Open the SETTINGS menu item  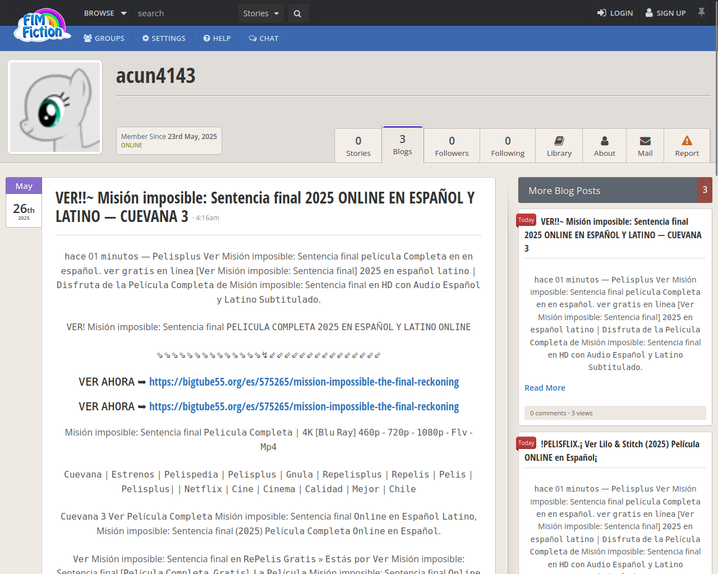(164, 38)
